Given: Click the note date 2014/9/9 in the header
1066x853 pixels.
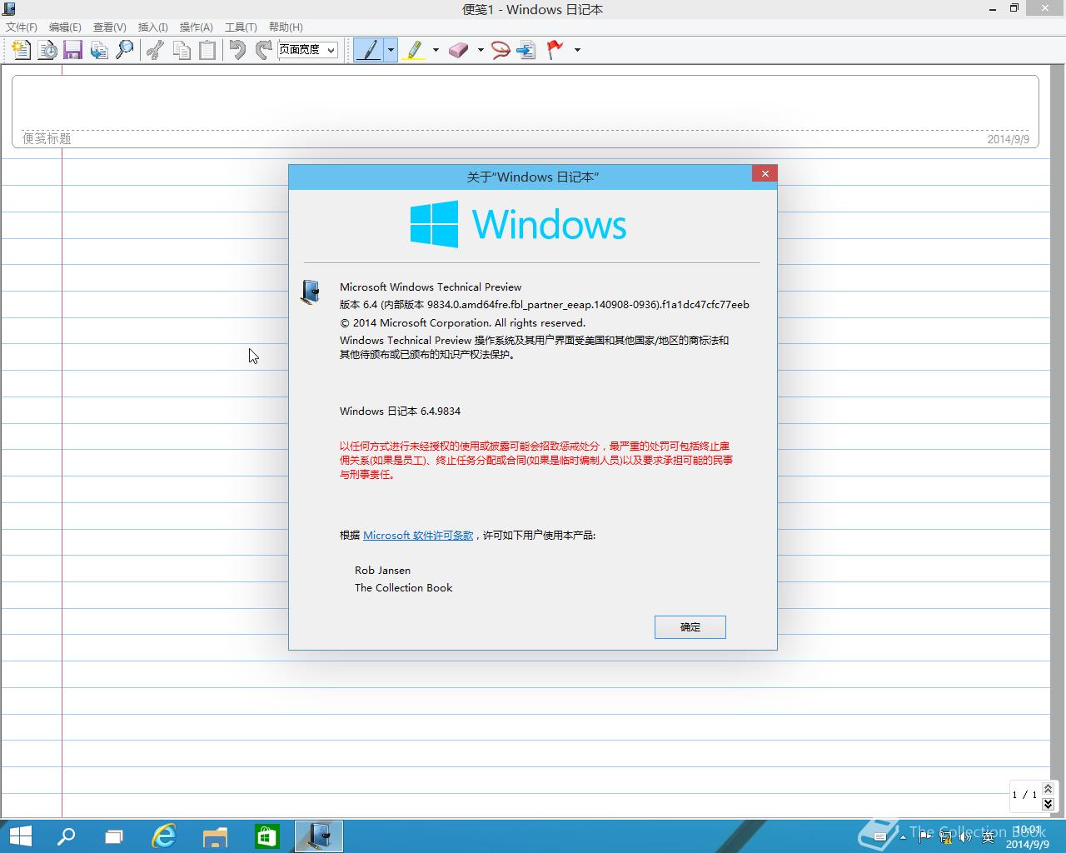Looking at the screenshot, I should tap(1008, 139).
